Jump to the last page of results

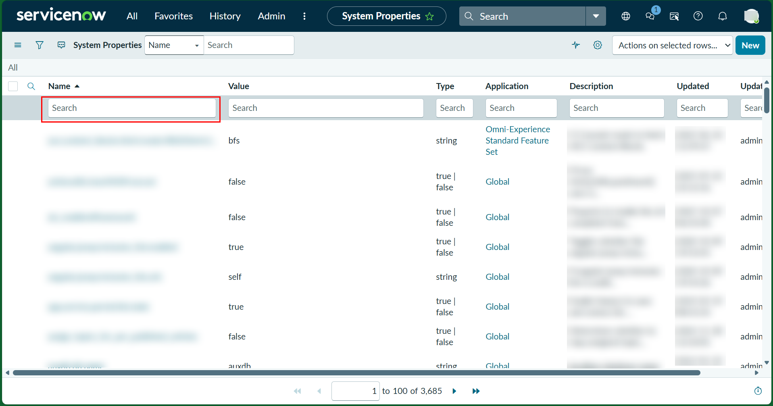[476, 391]
